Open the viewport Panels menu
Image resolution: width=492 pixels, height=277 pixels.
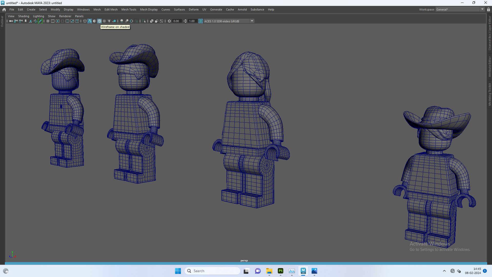(79, 16)
